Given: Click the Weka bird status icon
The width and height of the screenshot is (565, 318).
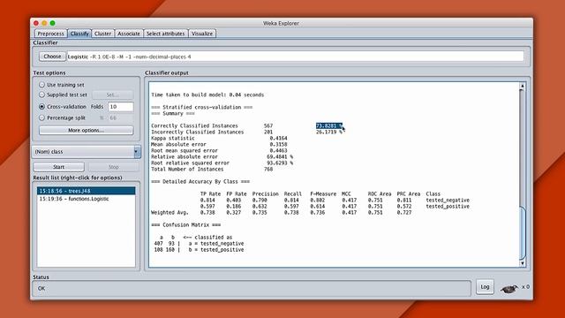Looking at the screenshot, I should (x=509, y=289).
